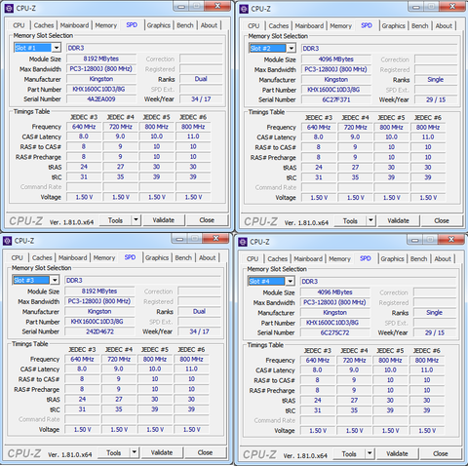Click JEDEC #6 CAS# latency 11.0 in Slot #3 window
The width and height of the screenshot is (468, 466).
[191, 369]
